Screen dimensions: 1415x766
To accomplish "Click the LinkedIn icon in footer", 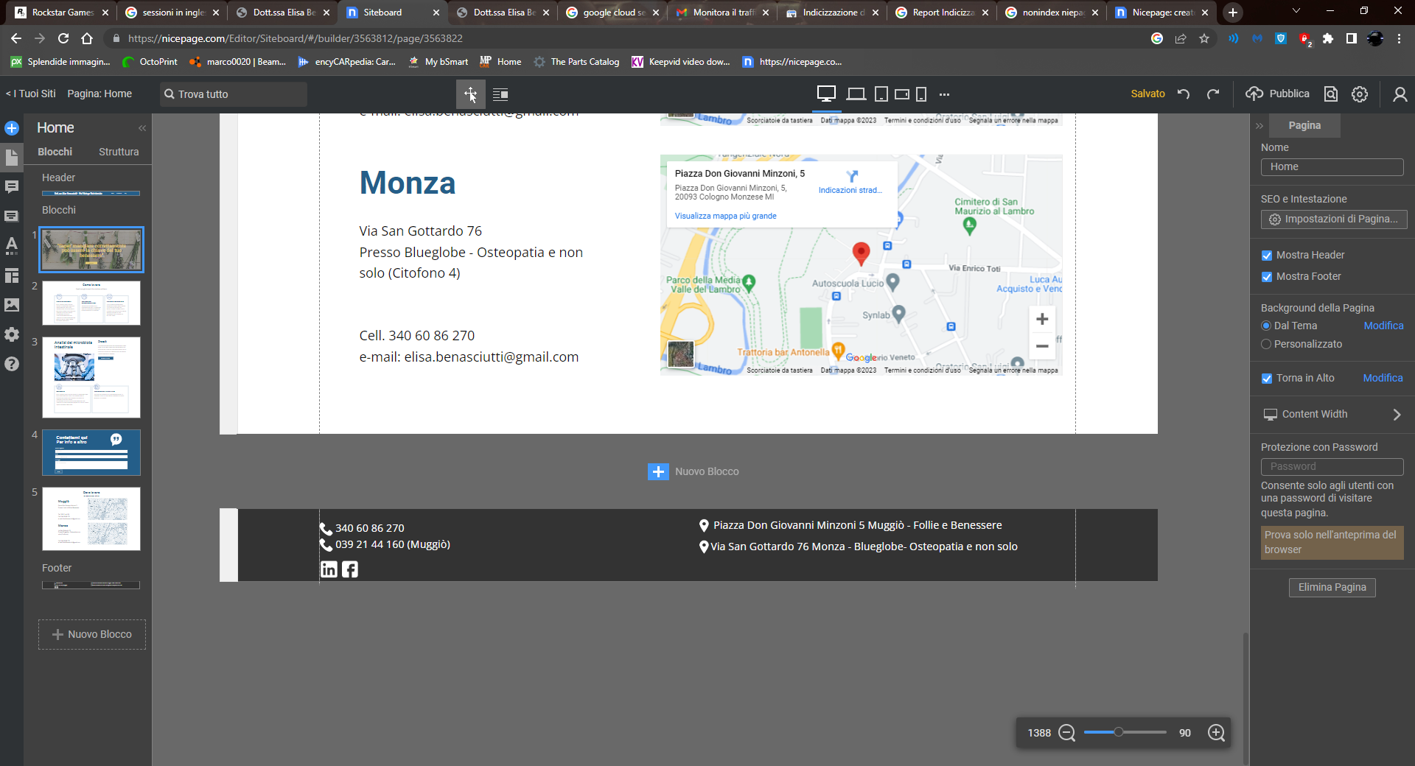I will coord(329,569).
